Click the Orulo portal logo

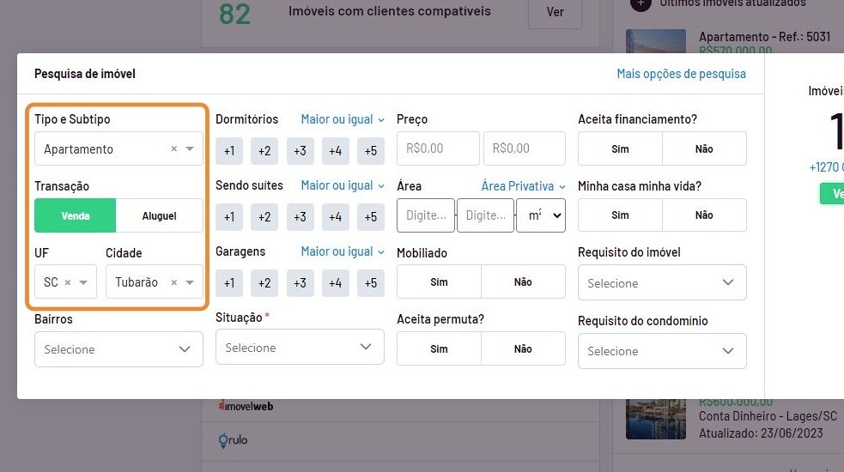[233, 441]
